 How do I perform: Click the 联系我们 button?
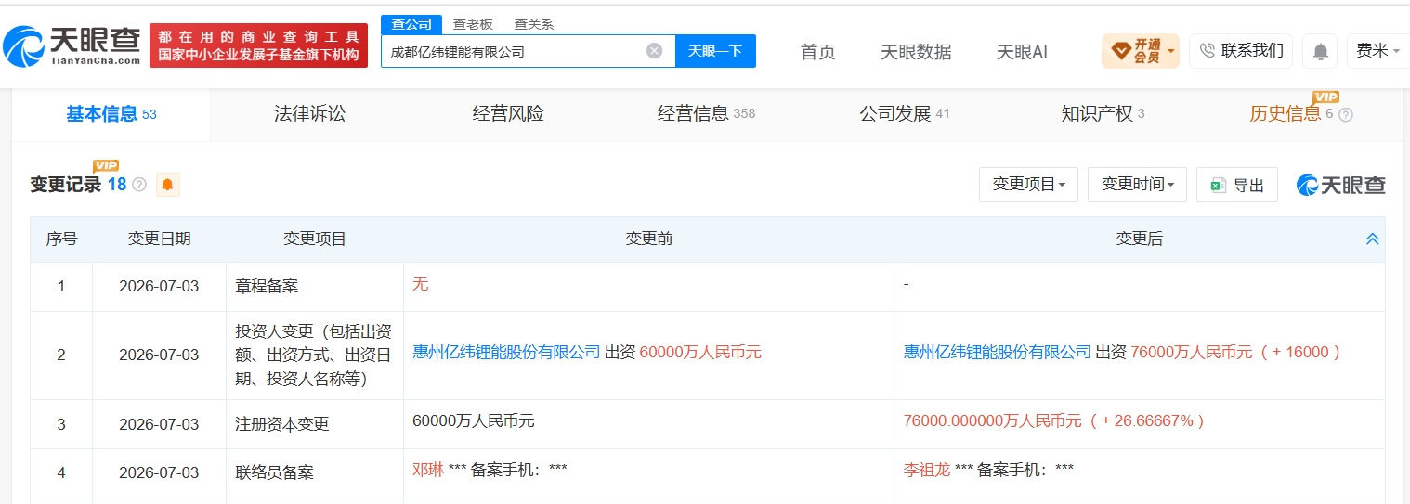[x=1241, y=51]
